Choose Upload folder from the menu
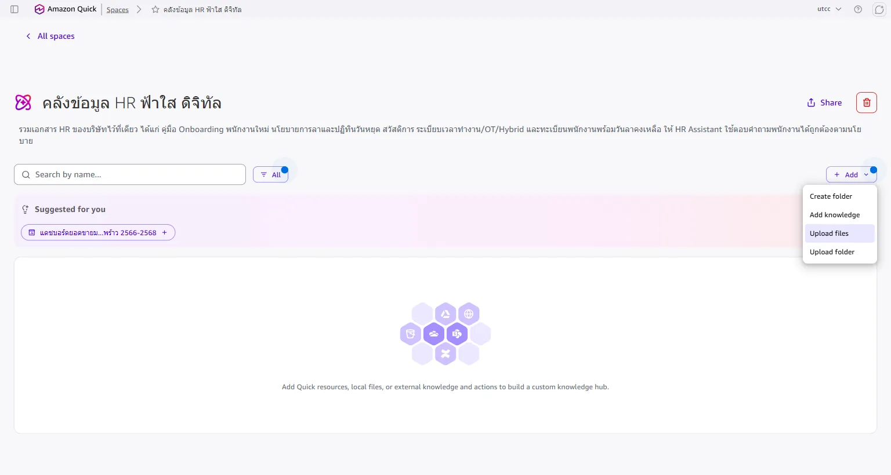This screenshot has height=475, width=891. [840, 252]
